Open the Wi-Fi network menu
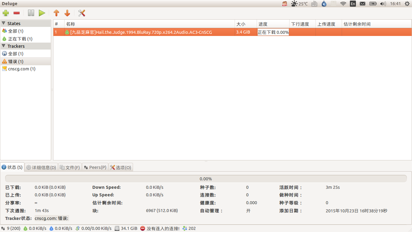The height and width of the screenshot is (232, 412). tap(343, 4)
